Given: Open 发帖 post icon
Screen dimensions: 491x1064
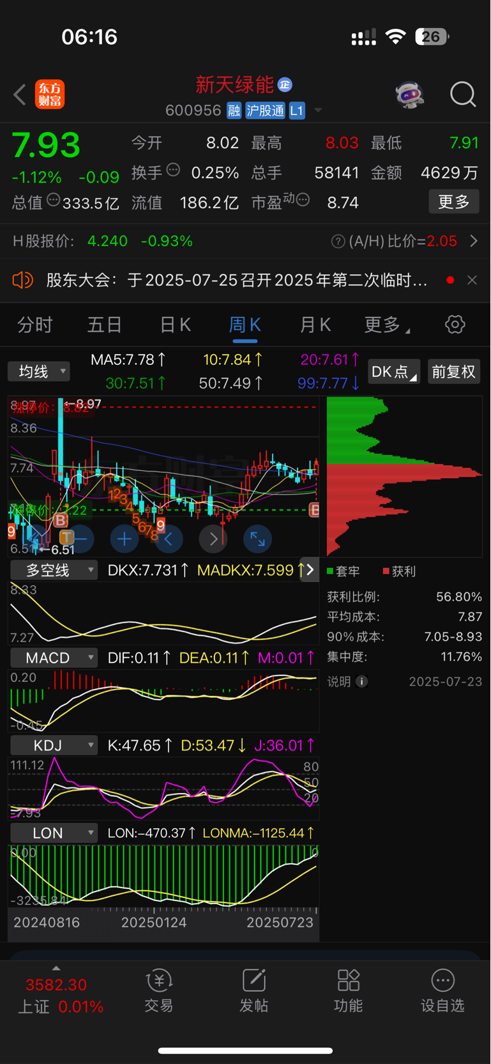Looking at the screenshot, I should point(253,991).
